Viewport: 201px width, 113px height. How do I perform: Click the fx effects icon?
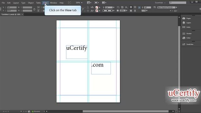tap(126, 7)
